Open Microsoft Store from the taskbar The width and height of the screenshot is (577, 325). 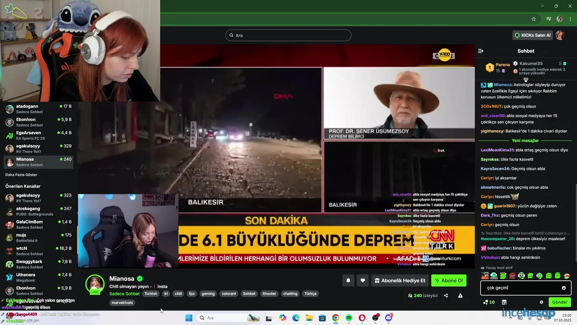tap(322, 318)
